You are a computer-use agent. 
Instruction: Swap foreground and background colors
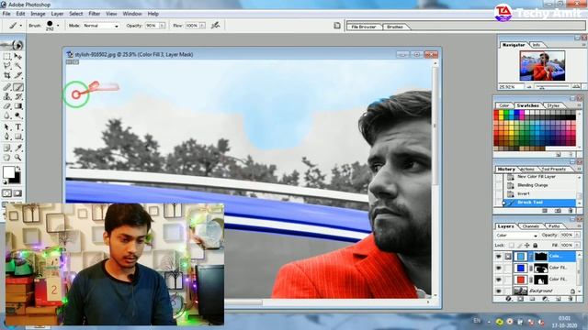click(18, 169)
